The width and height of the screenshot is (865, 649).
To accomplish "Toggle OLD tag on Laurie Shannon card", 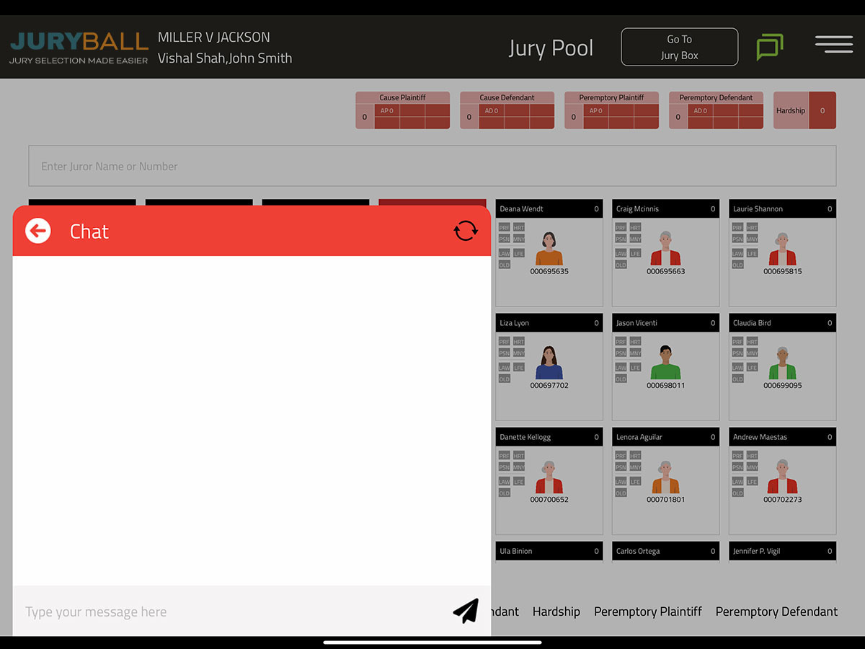I will click(x=737, y=265).
